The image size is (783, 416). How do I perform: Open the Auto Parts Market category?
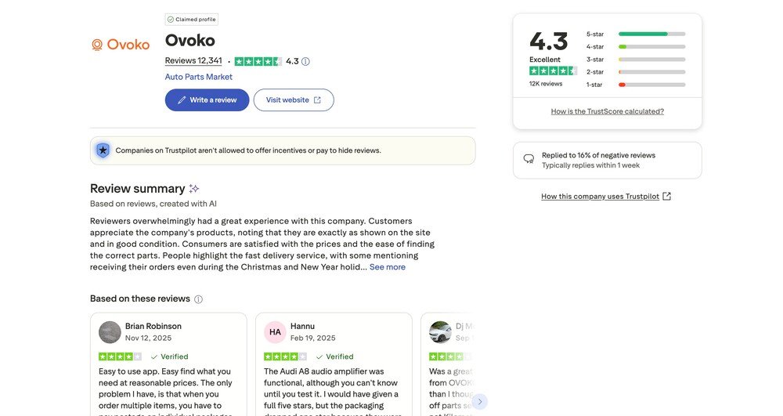pyautogui.click(x=199, y=77)
